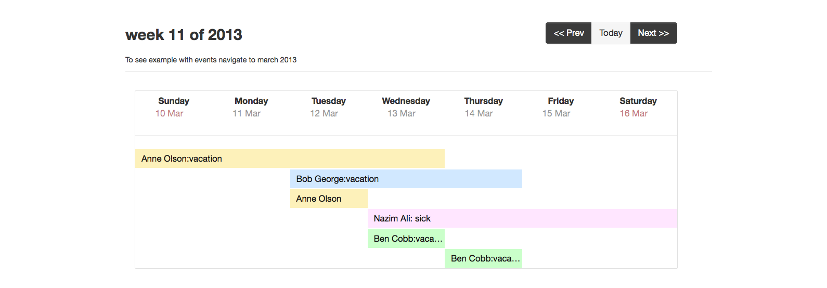Select Ben Cobb vacation event on Thursday
This screenshot has height=288, width=827.
tap(484, 258)
